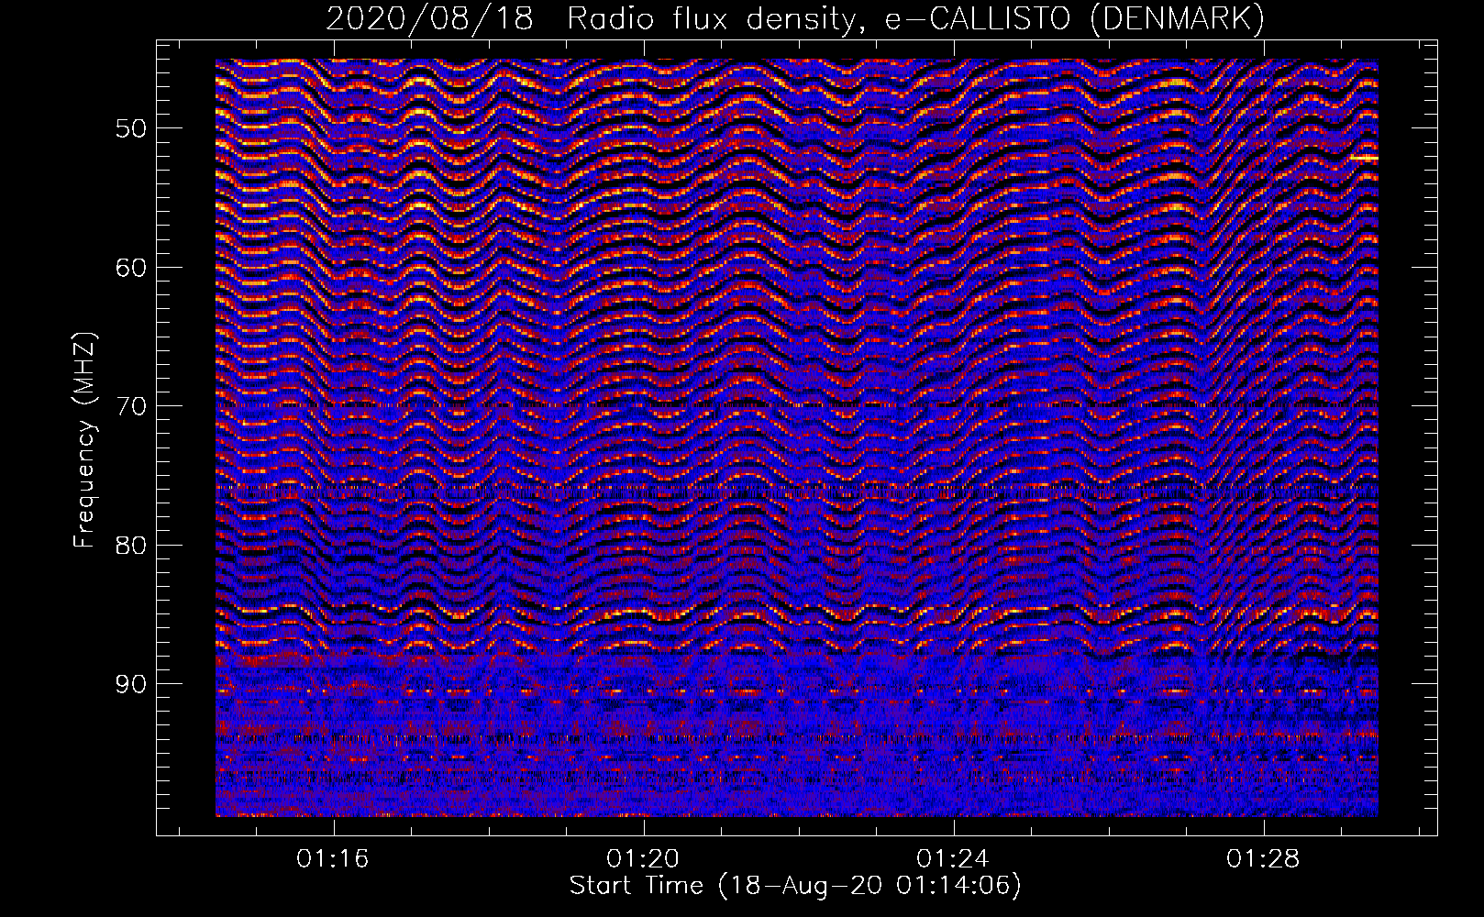Click the 90 frequency tick label
The height and width of the screenshot is (917, 1484).
[131, 684]
